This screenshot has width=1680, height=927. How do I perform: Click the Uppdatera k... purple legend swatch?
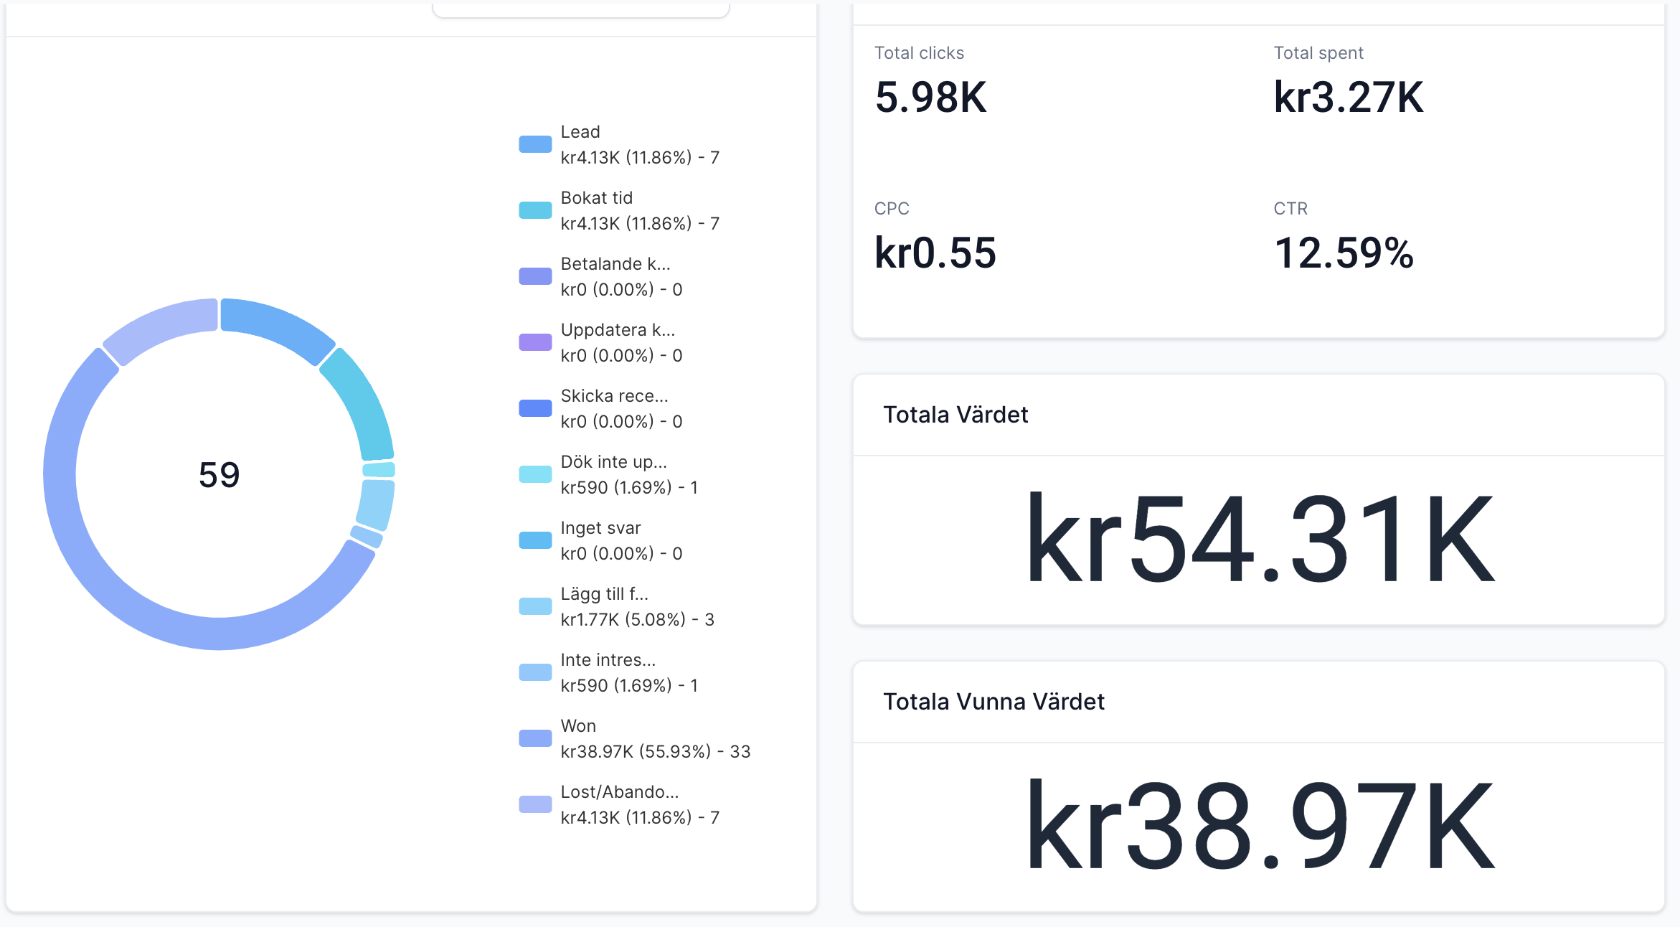click(535, 342)
